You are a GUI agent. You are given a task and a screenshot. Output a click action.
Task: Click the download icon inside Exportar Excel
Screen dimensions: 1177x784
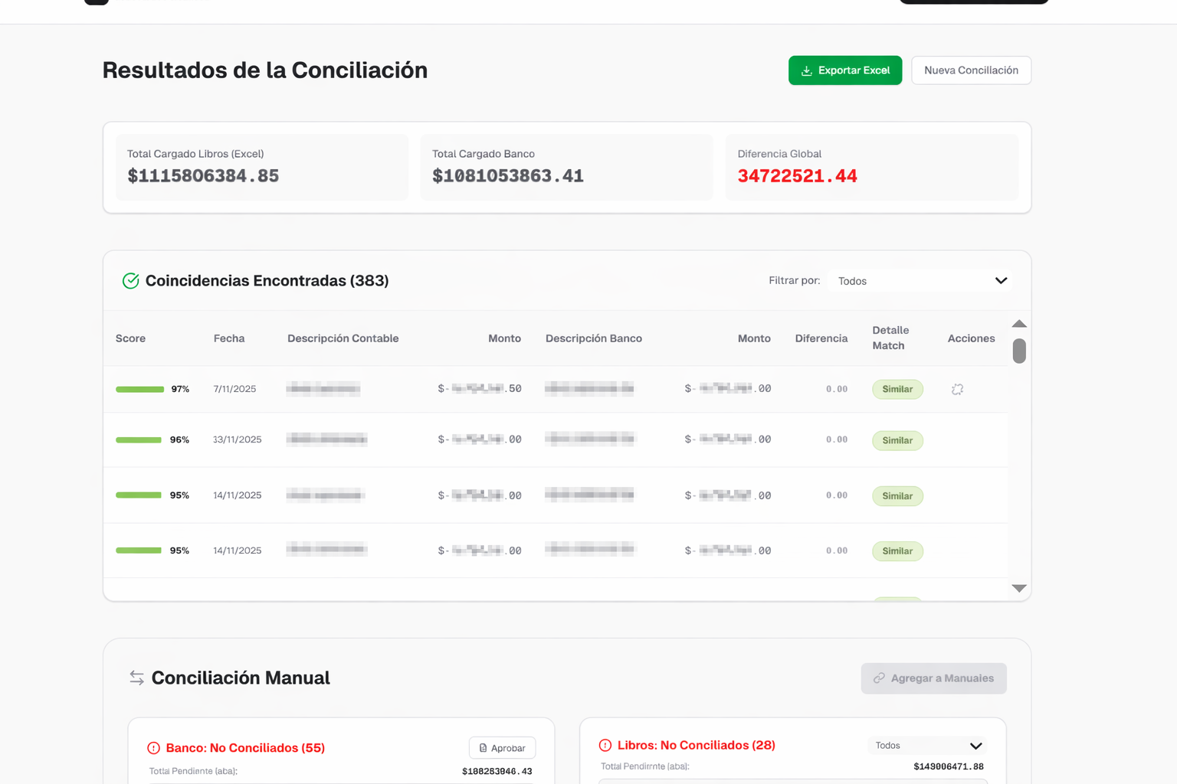click(806, 70)
